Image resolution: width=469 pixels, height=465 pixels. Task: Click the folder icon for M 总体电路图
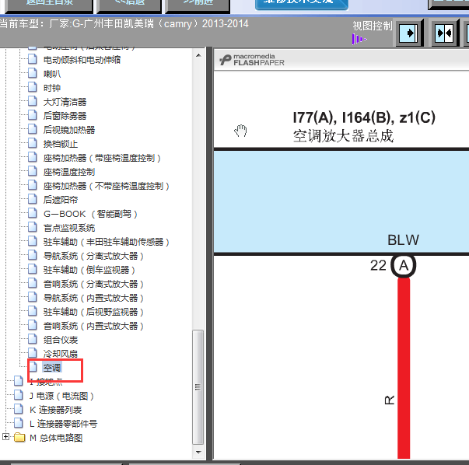pyautogui.click(x=19, y=438)
